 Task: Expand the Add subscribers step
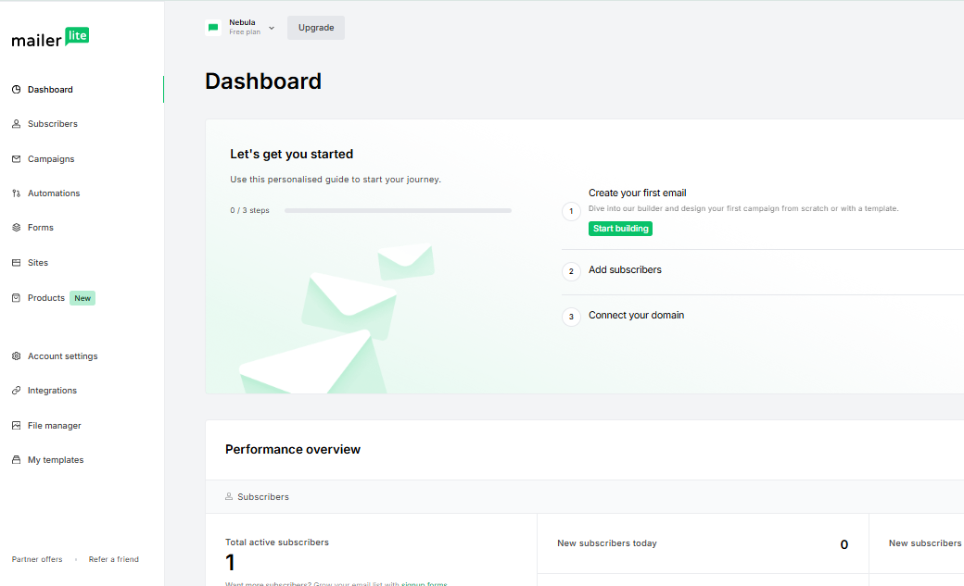click(x=625, y=270)
